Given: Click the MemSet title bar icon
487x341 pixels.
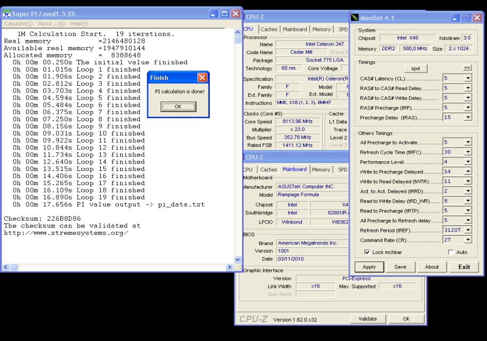Looking at the screenshot, I should pyautogui.click(x=355, y=18).
